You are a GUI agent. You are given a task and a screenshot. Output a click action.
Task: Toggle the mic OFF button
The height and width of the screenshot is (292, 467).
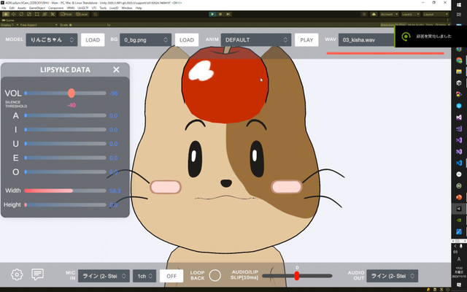(x=171, y=276)
